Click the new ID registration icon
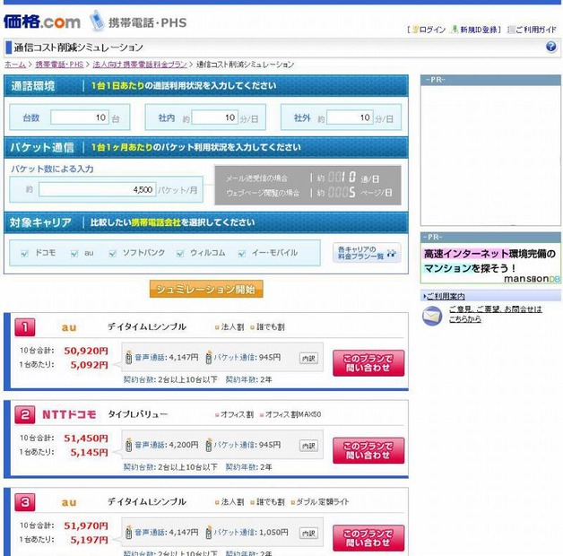This screenshot has height=556, width=563. (455, 30)
